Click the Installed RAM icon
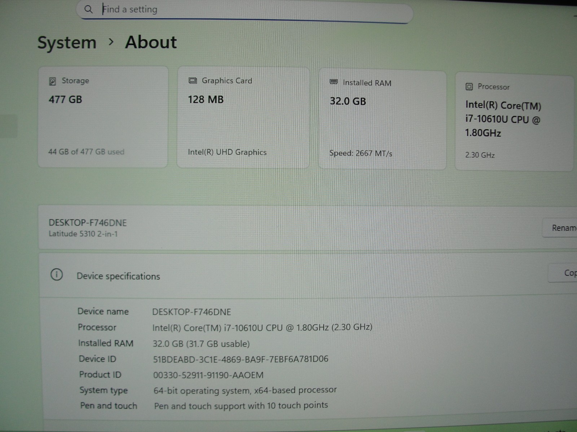Viewport: 577px width, 432px height. tap(334, 82)
